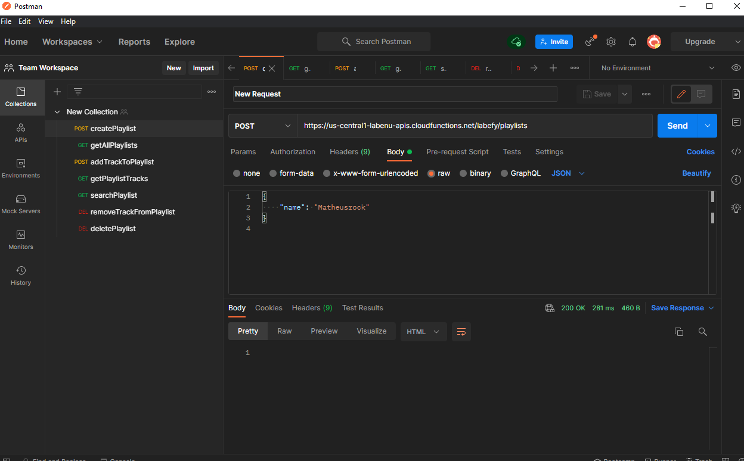744x461 pixels.
Task: Click the Cookies link
Action: [x=700, y=152]
